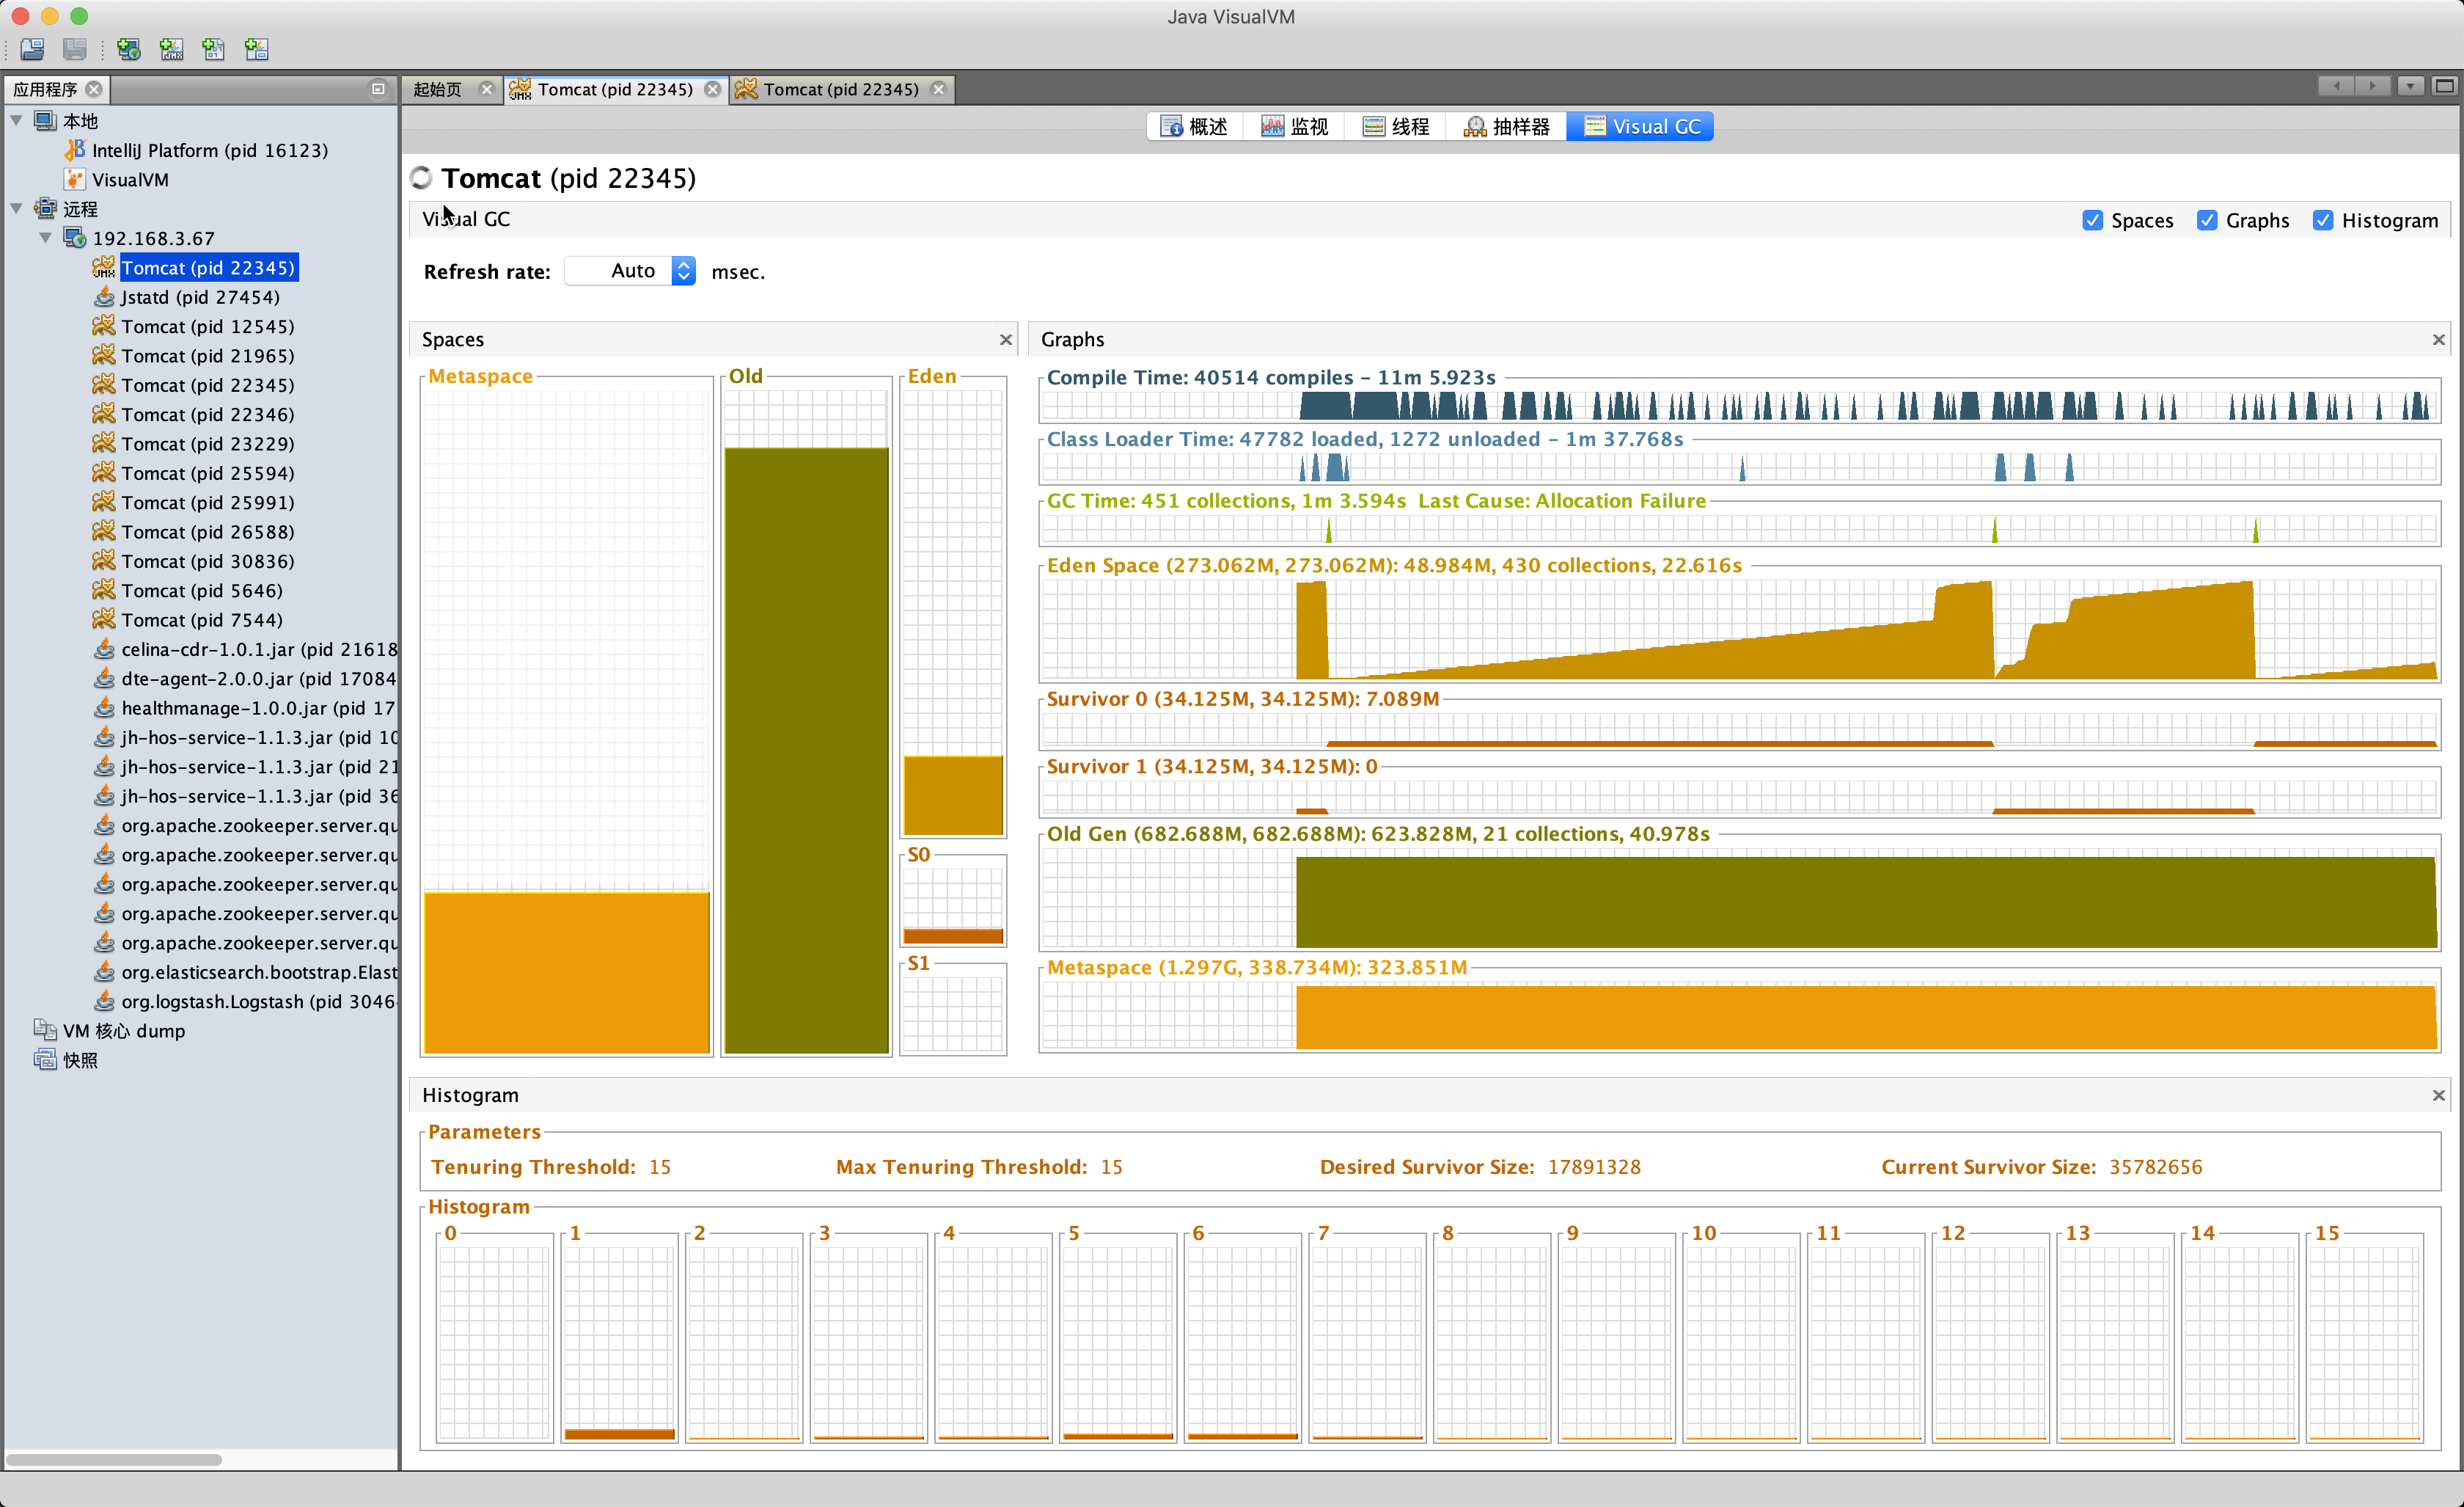This screenshot has width=2464, height=1507.
Task: Close the second Tomcat (pid 22345) tab
Action: 938,89
